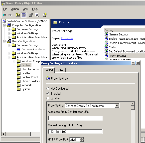Expand the System folder node
This screenshot has height=143, width=145.
click(x=14, y=89)
